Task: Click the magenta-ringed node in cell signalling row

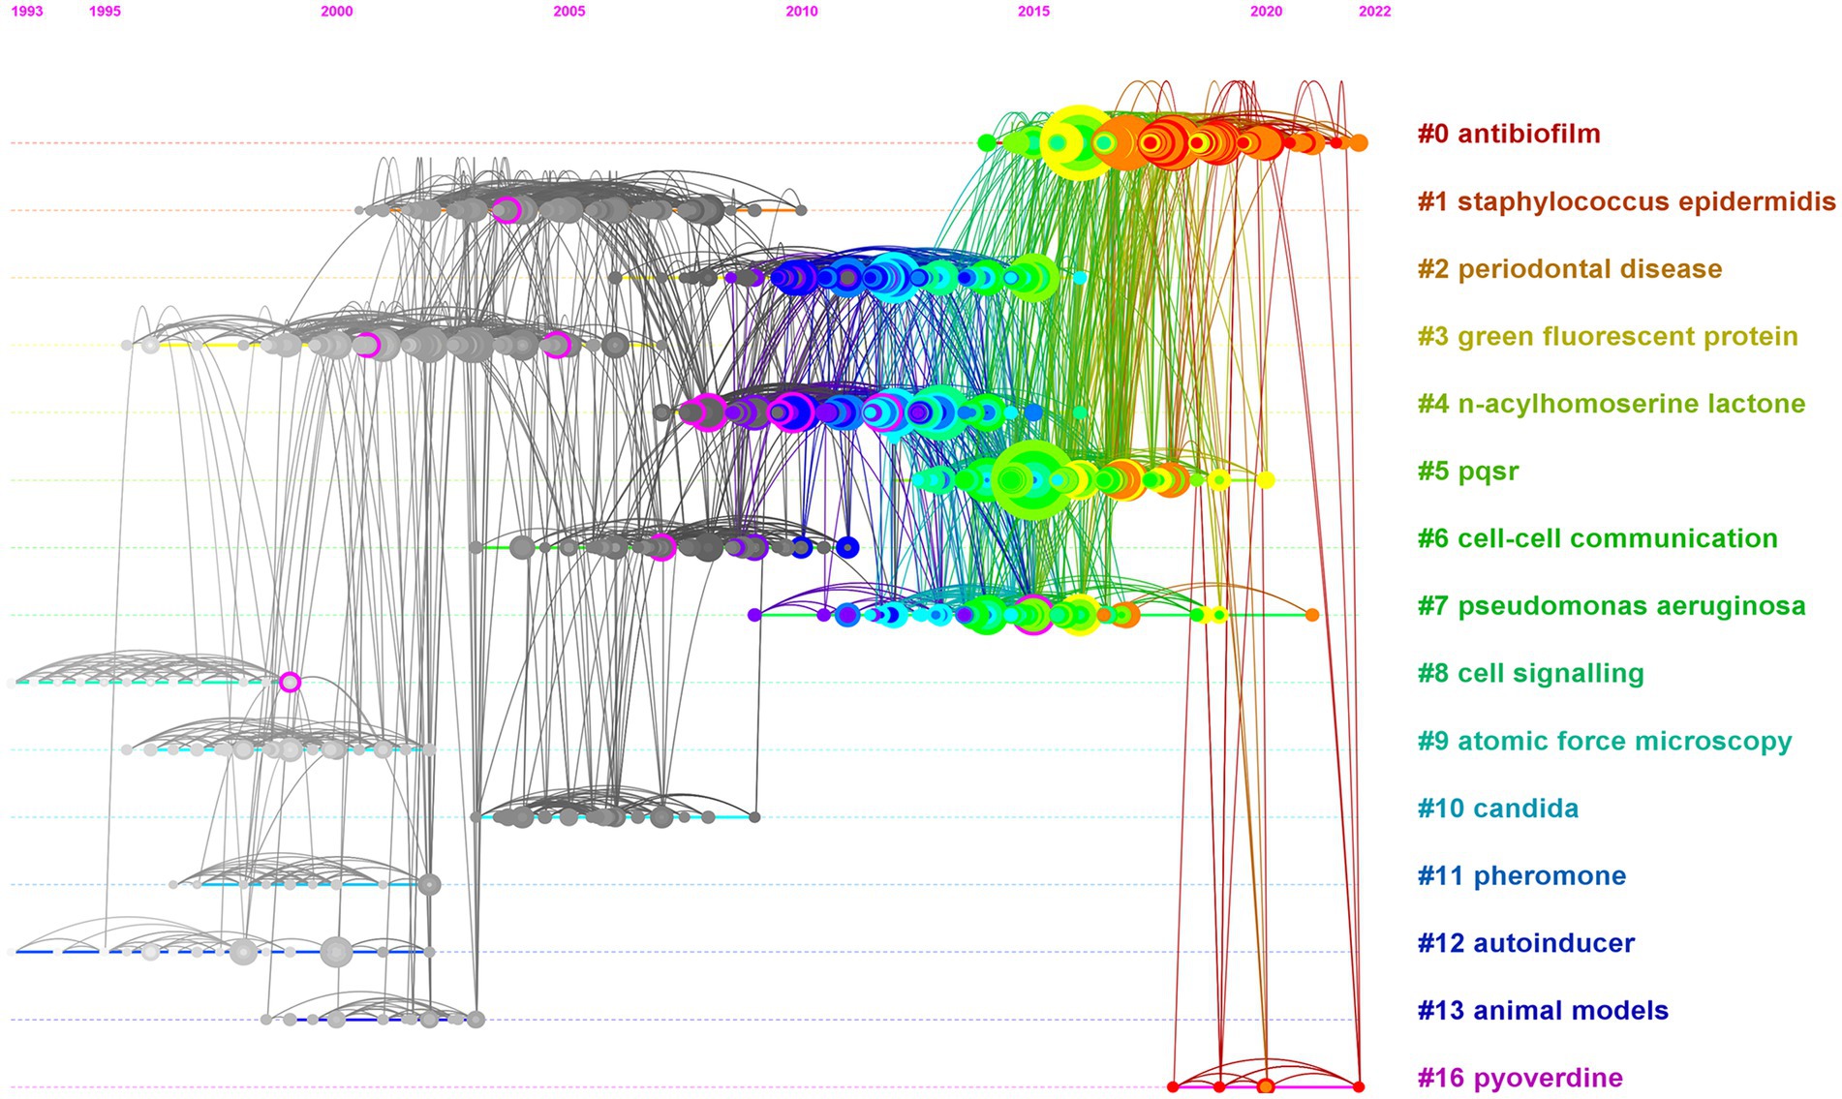Action: point(290,682)
